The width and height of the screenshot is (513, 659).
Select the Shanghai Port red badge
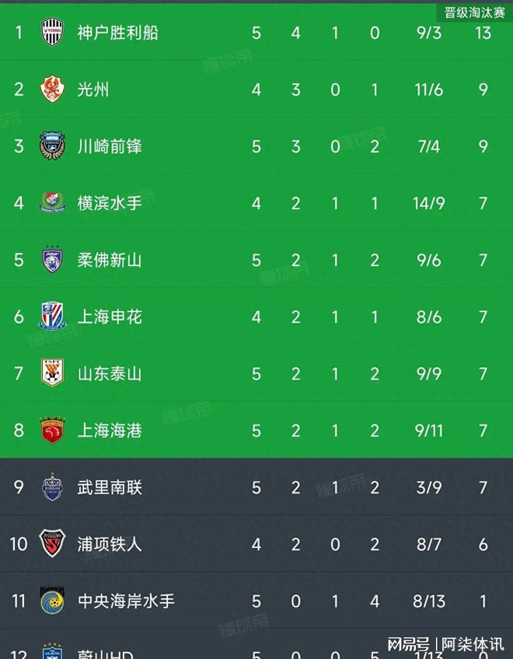52,430
